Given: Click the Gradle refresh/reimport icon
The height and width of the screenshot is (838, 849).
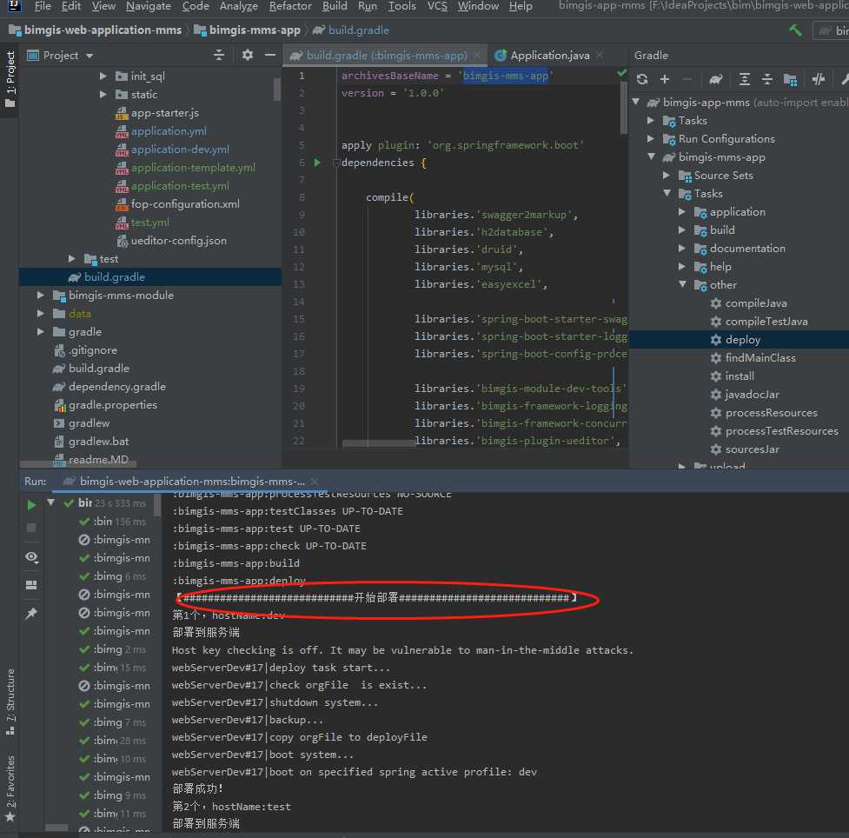Looking at the screenshot, I should pos(642,79).
